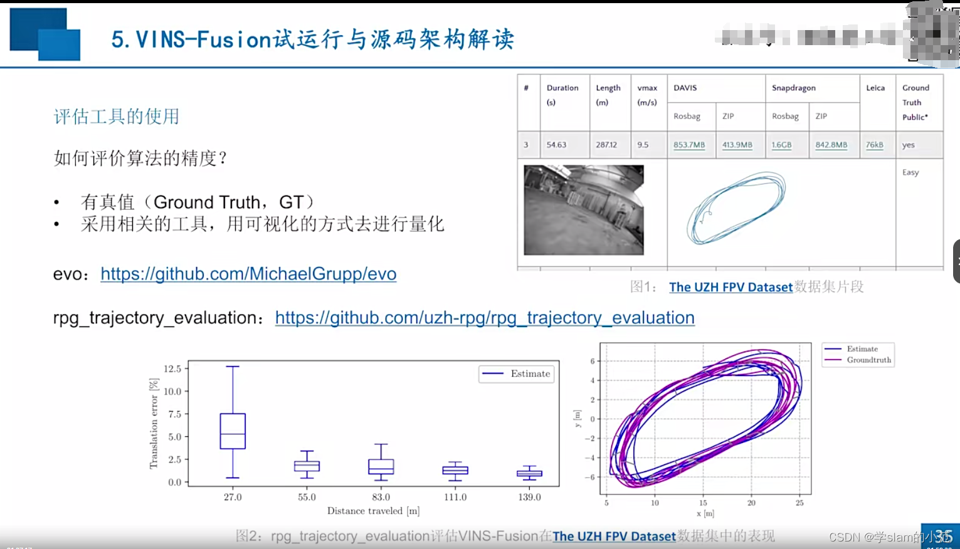The width and height of the screenshot is (960, 549).
Task: Download the 853.7MB DAVIS Rosbag file
Action: [690, 145]
